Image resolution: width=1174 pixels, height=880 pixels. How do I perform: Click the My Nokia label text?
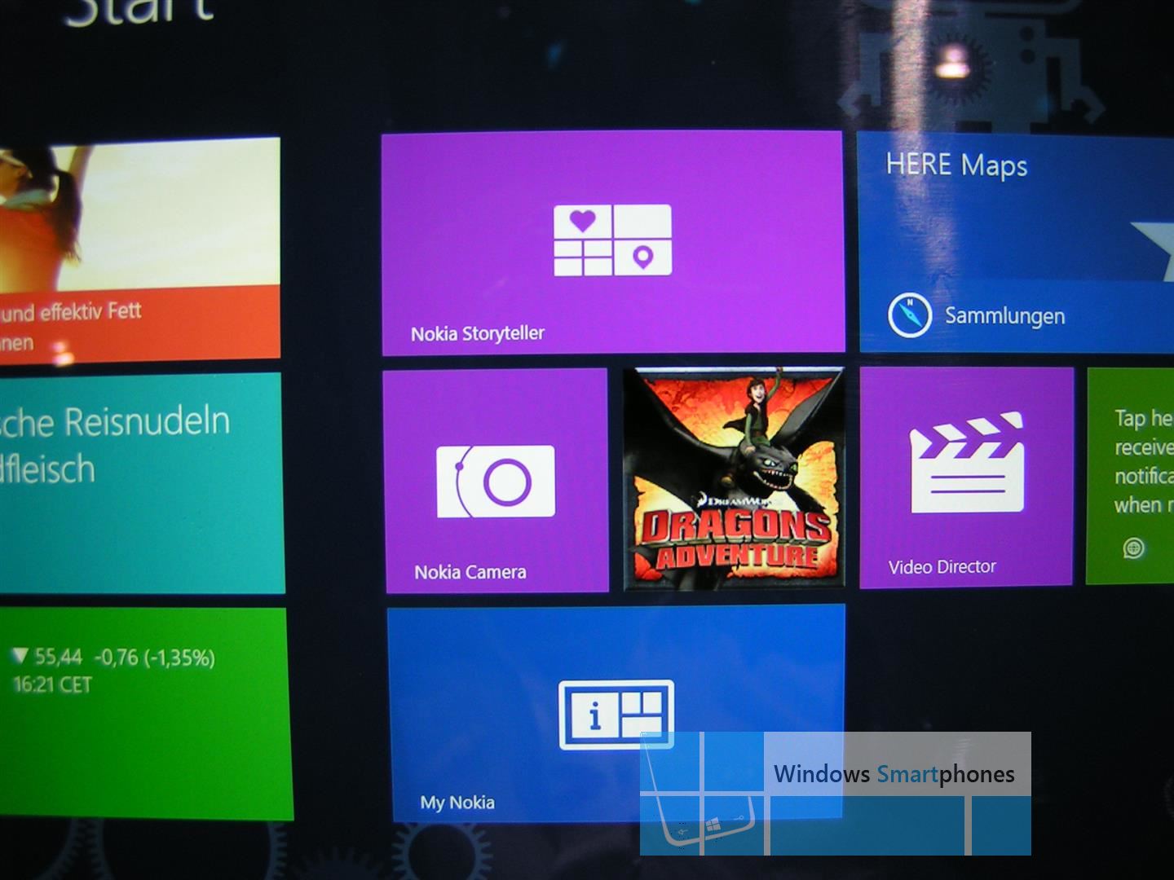coord(457,803)
